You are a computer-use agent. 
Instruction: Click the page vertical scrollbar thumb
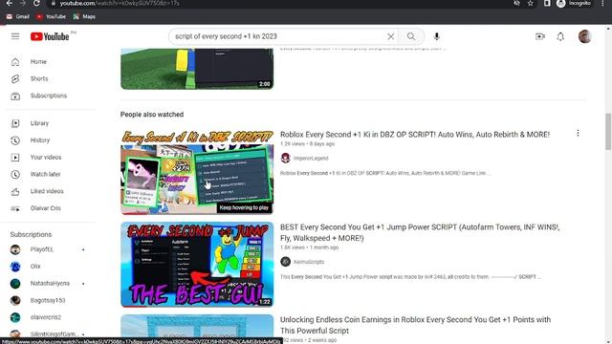coord(608,132)
